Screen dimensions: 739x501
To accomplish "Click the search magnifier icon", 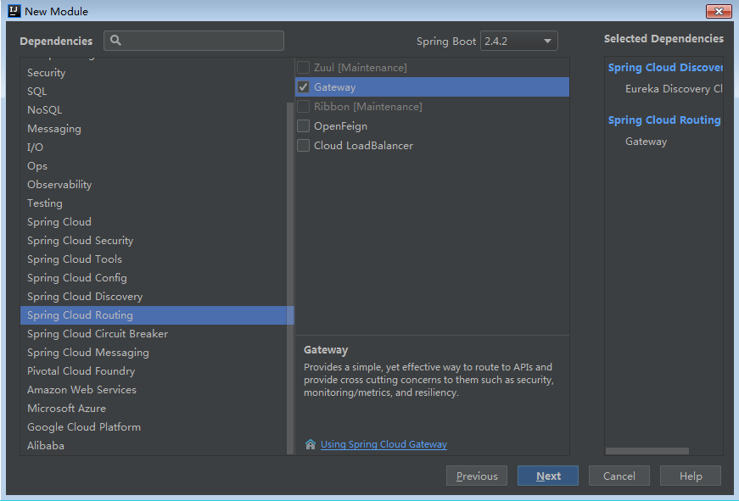I will (115, 41).
